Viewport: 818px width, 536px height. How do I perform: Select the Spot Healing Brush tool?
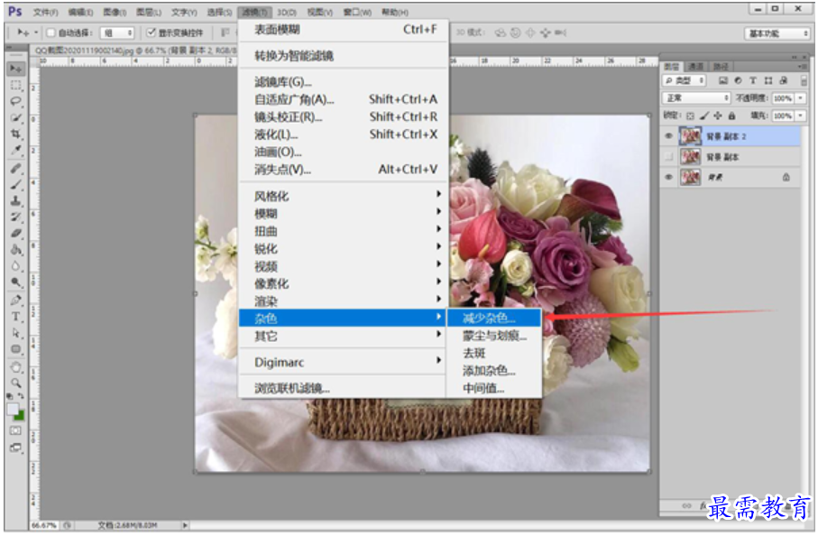tap(16, 168)
